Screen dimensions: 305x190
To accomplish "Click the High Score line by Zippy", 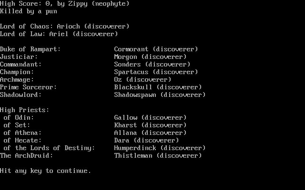I will coord(64,3).
